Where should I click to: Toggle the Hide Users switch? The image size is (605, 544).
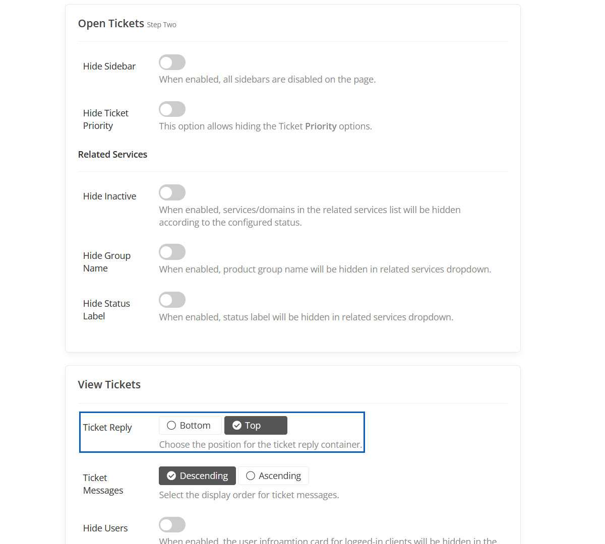click(x=172, y=525)
